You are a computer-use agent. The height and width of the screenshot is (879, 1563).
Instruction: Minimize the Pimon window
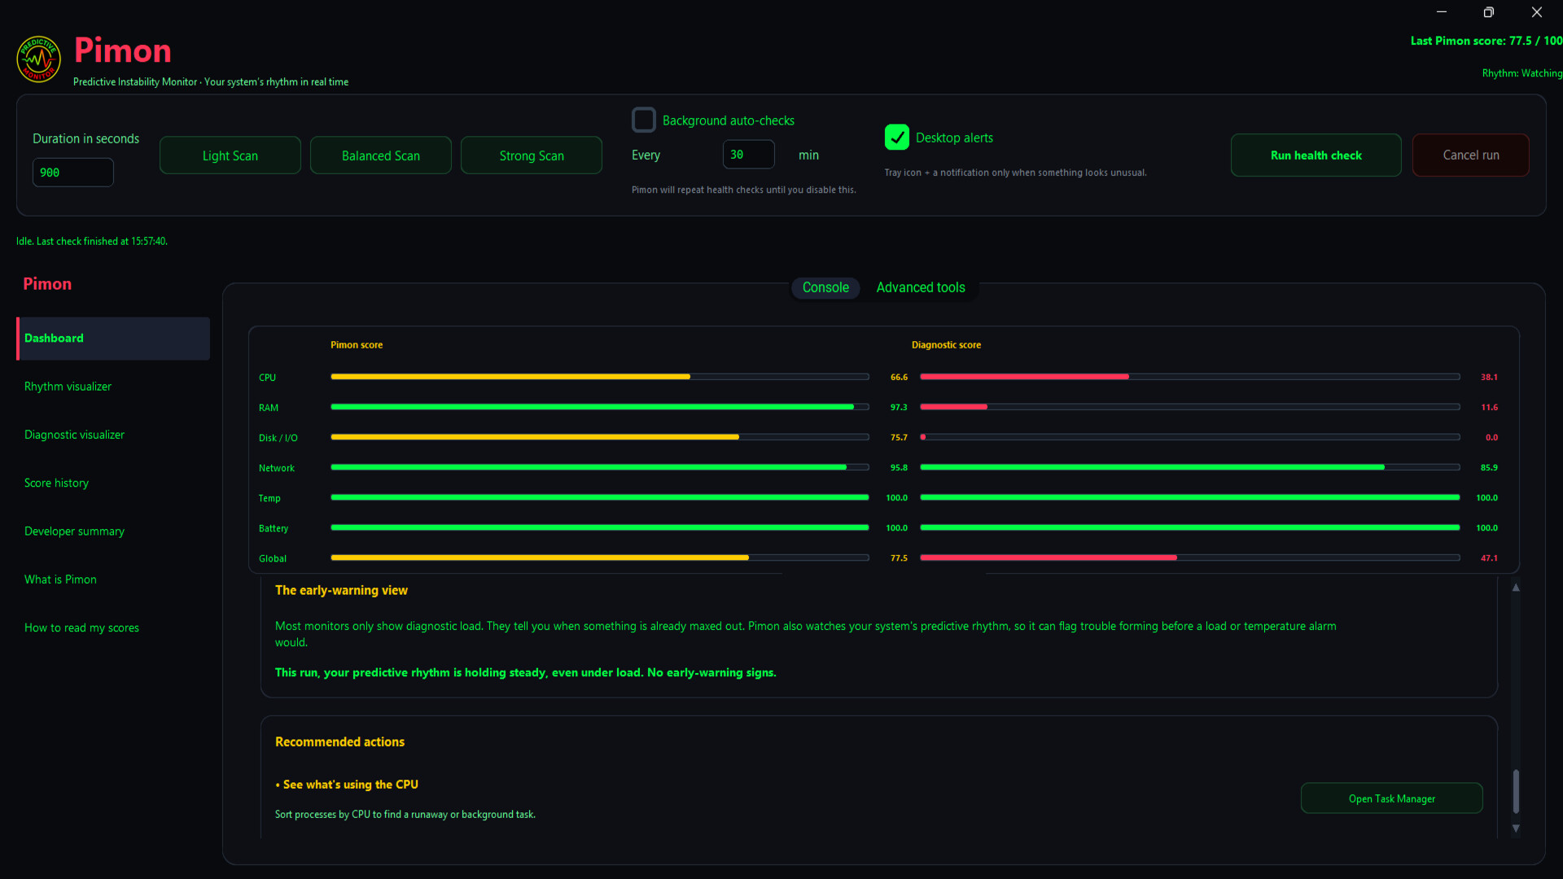(x=1442, y=12)
